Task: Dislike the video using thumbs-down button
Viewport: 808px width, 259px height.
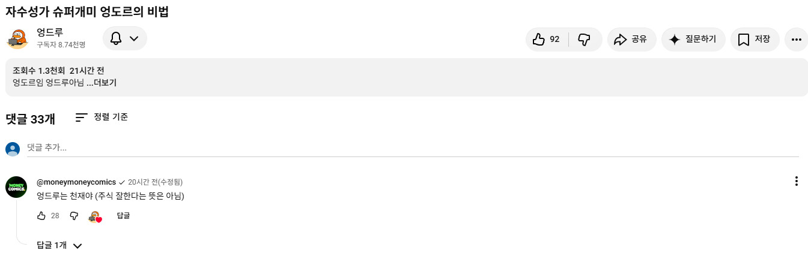Action: (x=585, y=40)
